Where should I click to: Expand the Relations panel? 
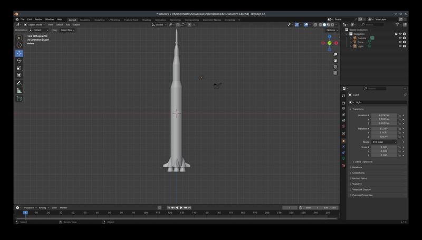coord(357,167)
